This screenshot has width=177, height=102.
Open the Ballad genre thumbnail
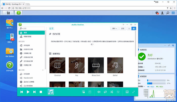click(x=115, y=65)
